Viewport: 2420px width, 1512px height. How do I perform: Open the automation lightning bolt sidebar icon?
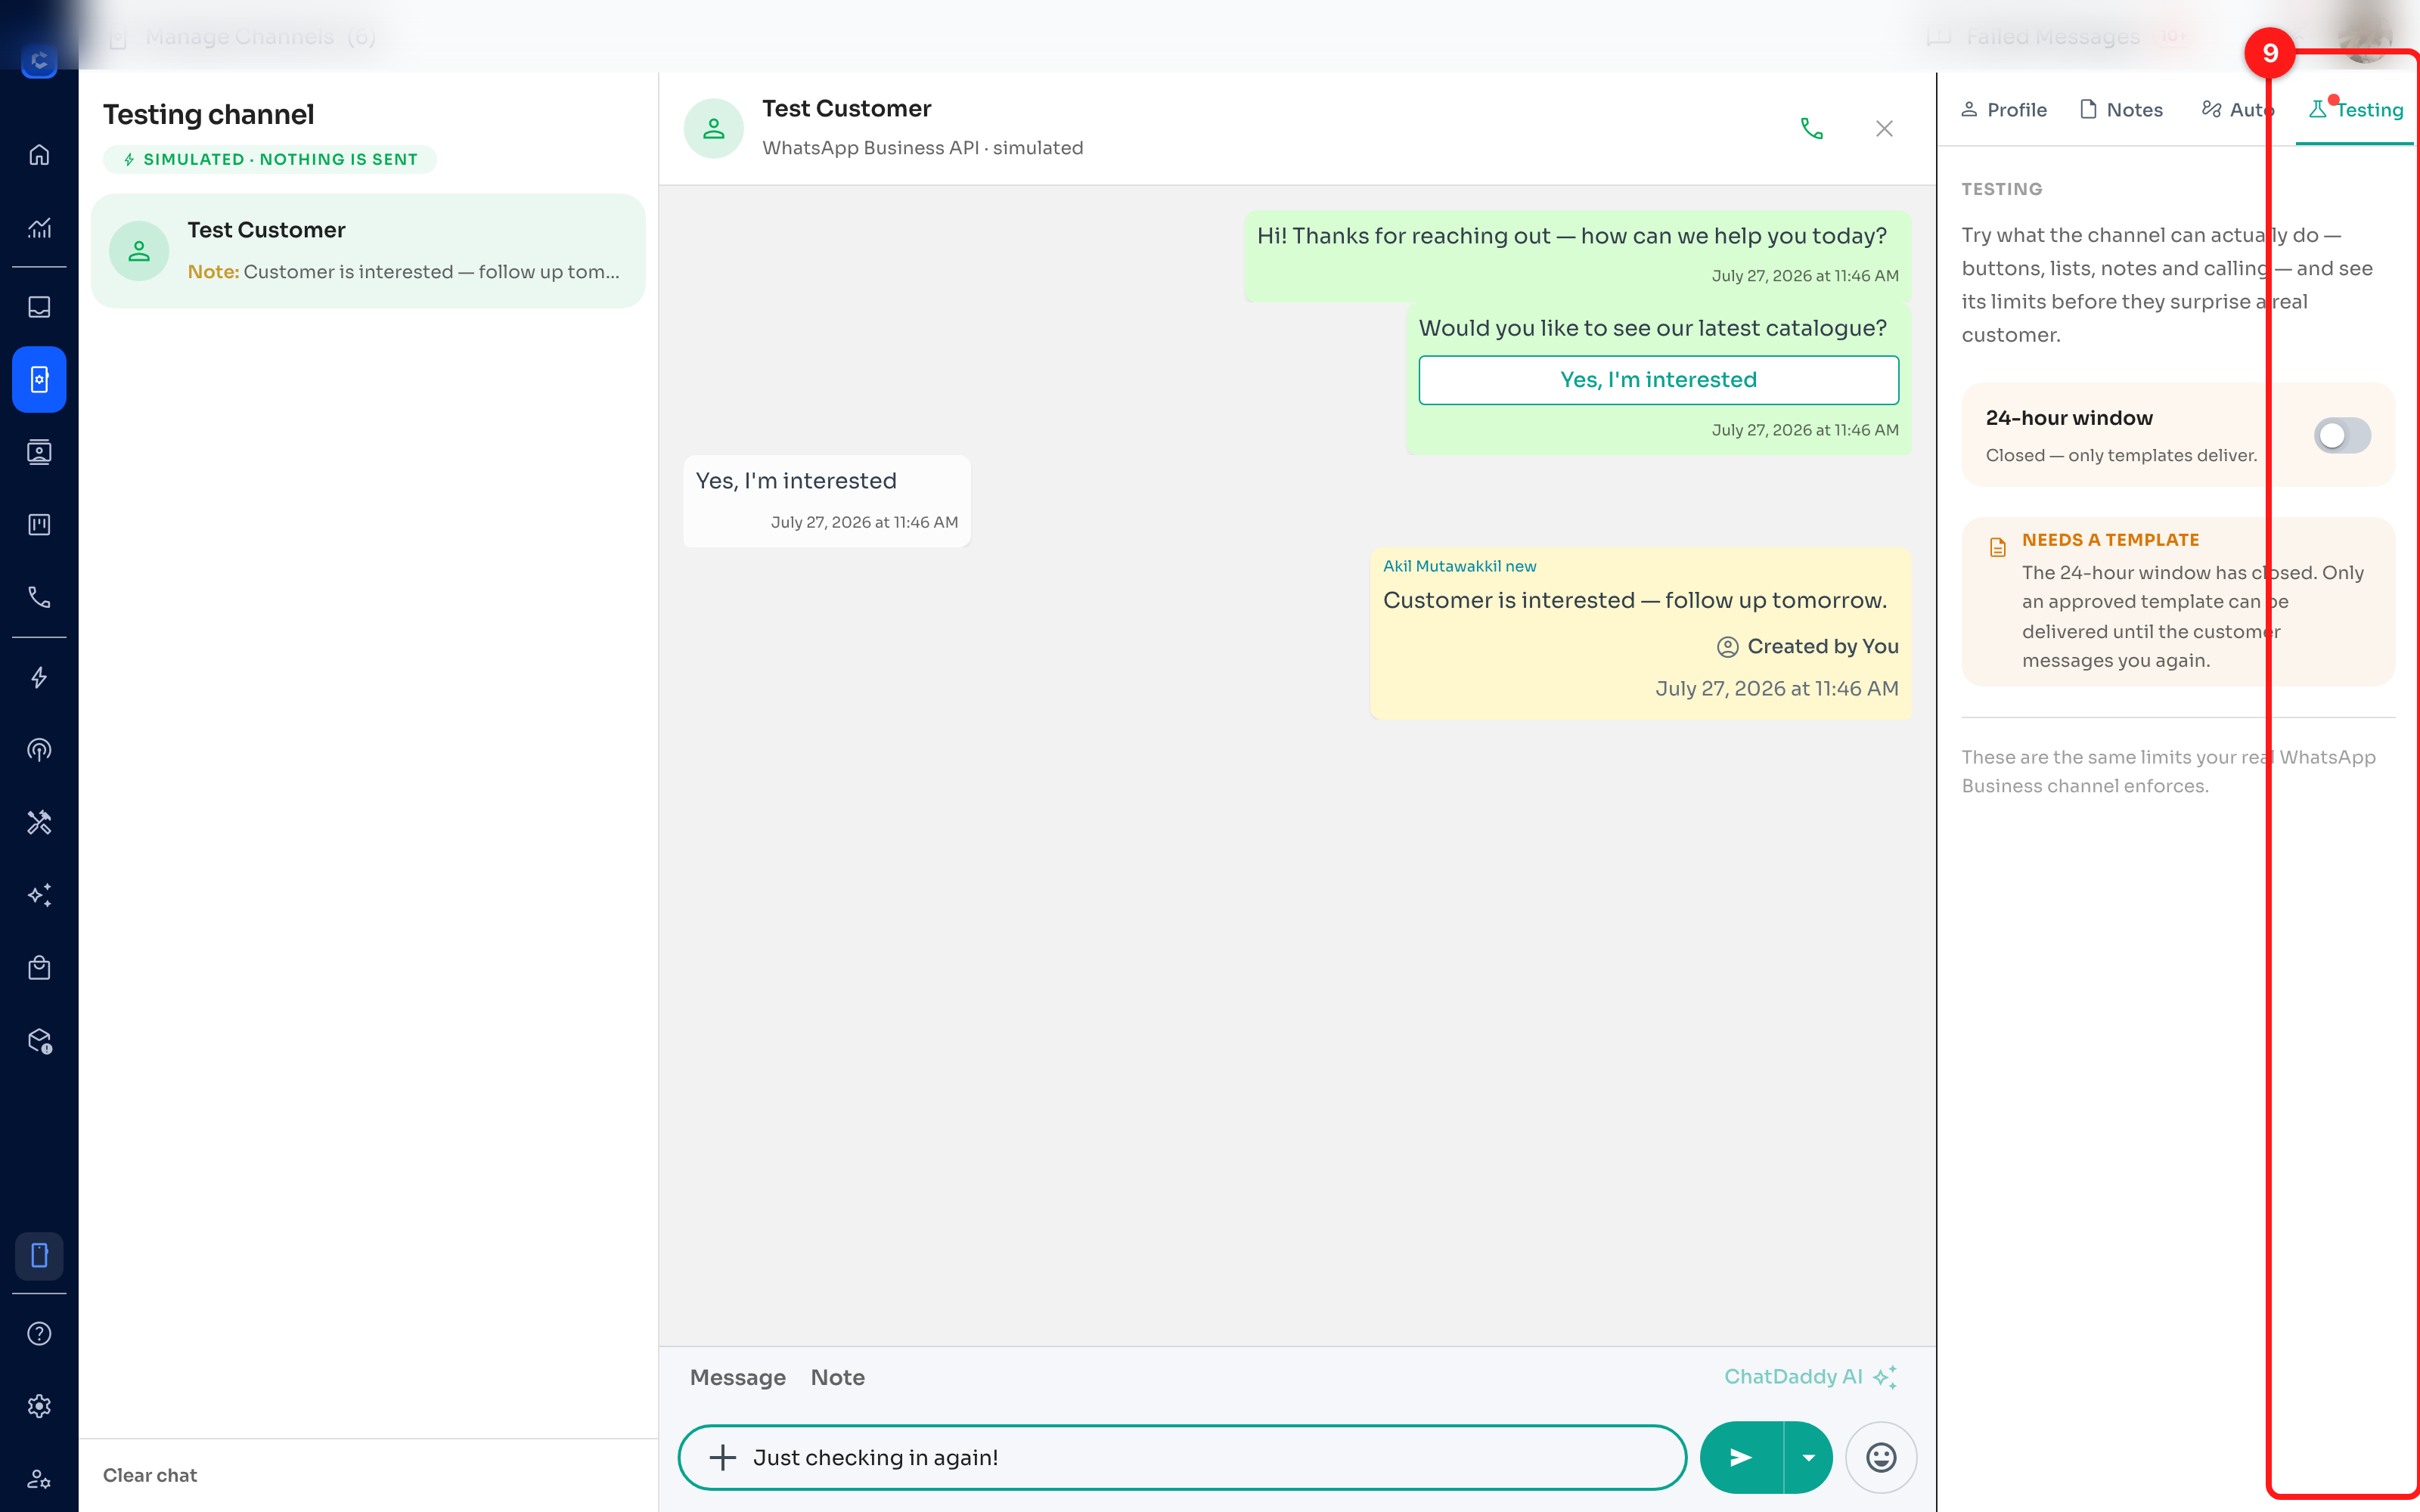click(39, 678)
